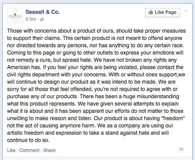This screenshot has width=195, height=160.
Task: Open the post's 3 hrs timestamp
Action: pyautogui.click(x=31, y=19)
